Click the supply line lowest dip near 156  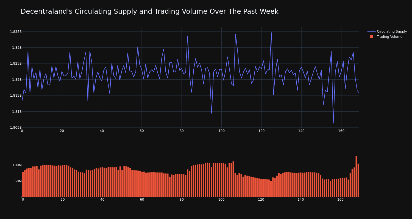[x=333, y=123]
